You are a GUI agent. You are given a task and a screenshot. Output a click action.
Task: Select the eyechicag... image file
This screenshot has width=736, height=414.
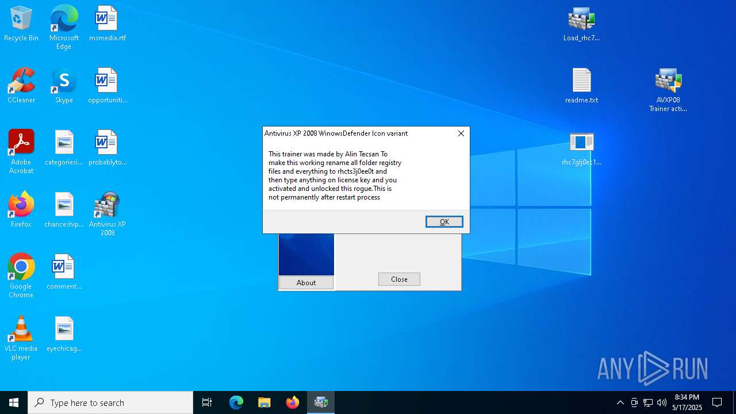tap(64, 335)
